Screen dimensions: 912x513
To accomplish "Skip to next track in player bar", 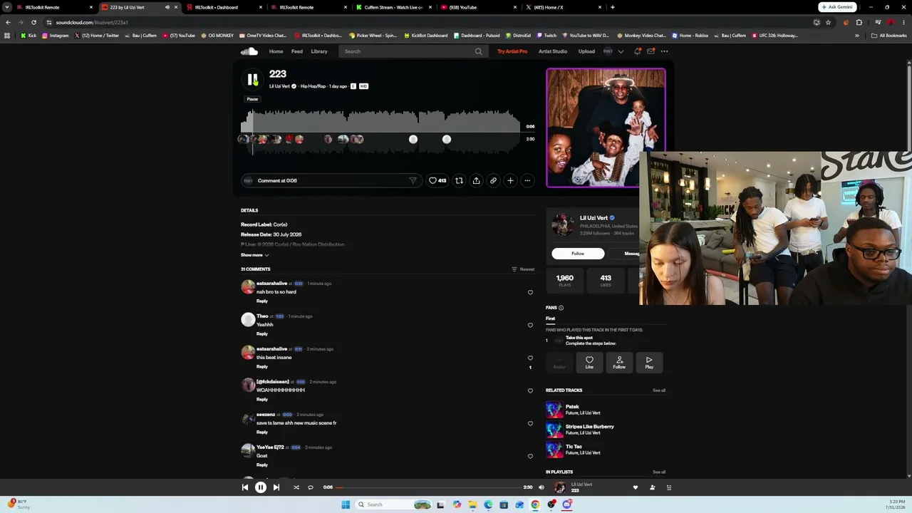I will (276, 487).
